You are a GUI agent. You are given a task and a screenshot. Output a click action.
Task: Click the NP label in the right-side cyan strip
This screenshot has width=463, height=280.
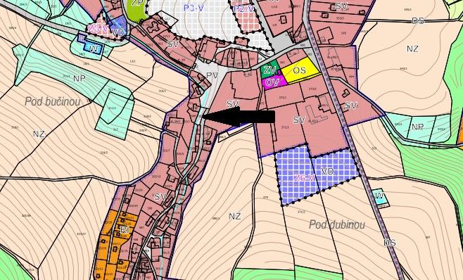click(x=417, y=127)
